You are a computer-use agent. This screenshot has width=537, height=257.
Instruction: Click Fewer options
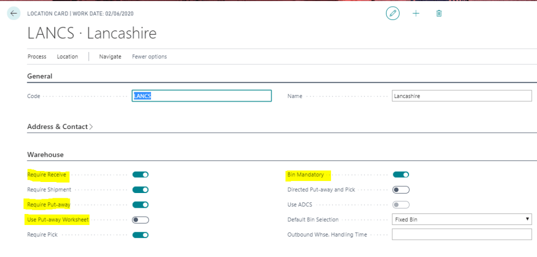click(149, 57)
